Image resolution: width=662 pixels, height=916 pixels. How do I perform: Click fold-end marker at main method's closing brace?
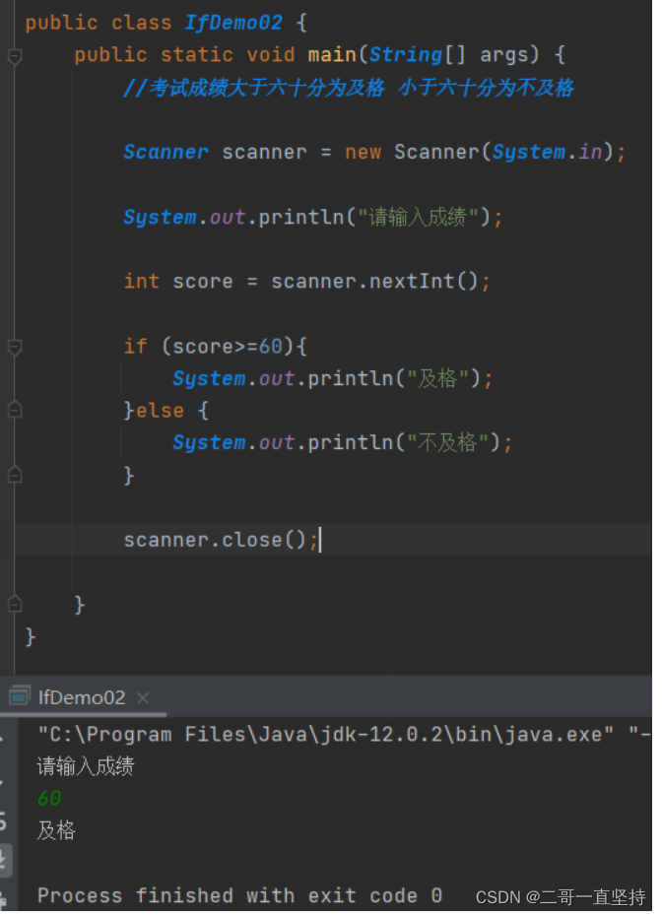[15, 604]
